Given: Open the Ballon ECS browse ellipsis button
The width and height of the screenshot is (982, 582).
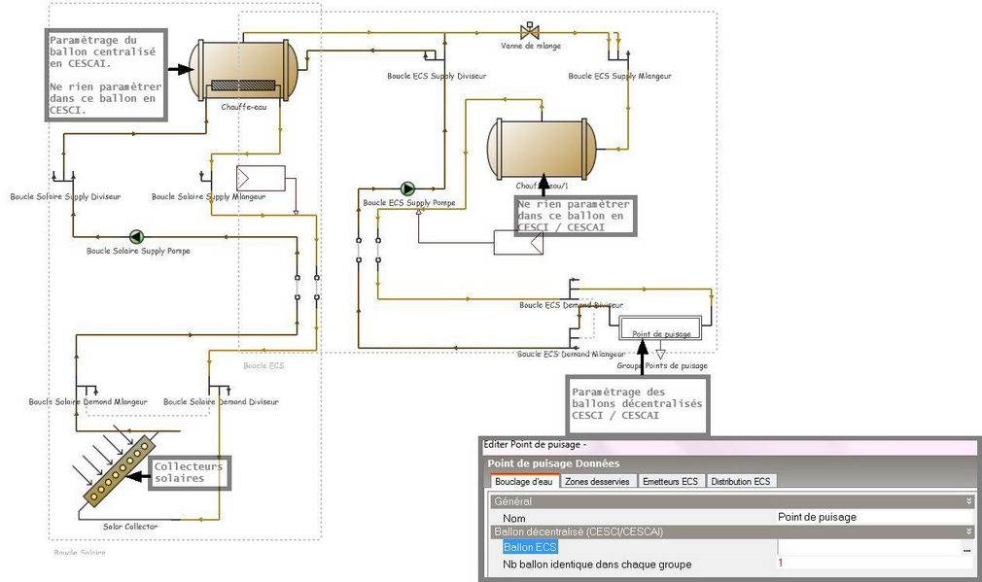Looking at the screenshot, I should pyautogui.click(x=966, y=549).
